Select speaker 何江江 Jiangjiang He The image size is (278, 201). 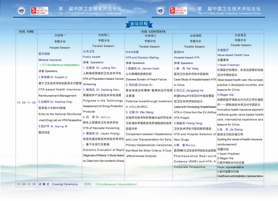coord(189,91)
